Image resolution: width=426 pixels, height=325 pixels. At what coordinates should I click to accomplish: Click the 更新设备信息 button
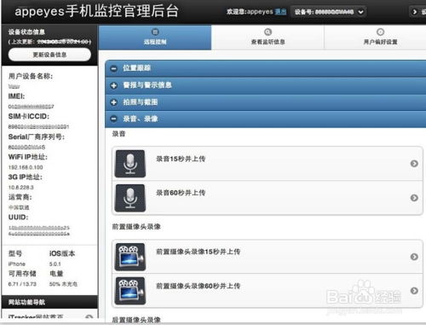49,55
